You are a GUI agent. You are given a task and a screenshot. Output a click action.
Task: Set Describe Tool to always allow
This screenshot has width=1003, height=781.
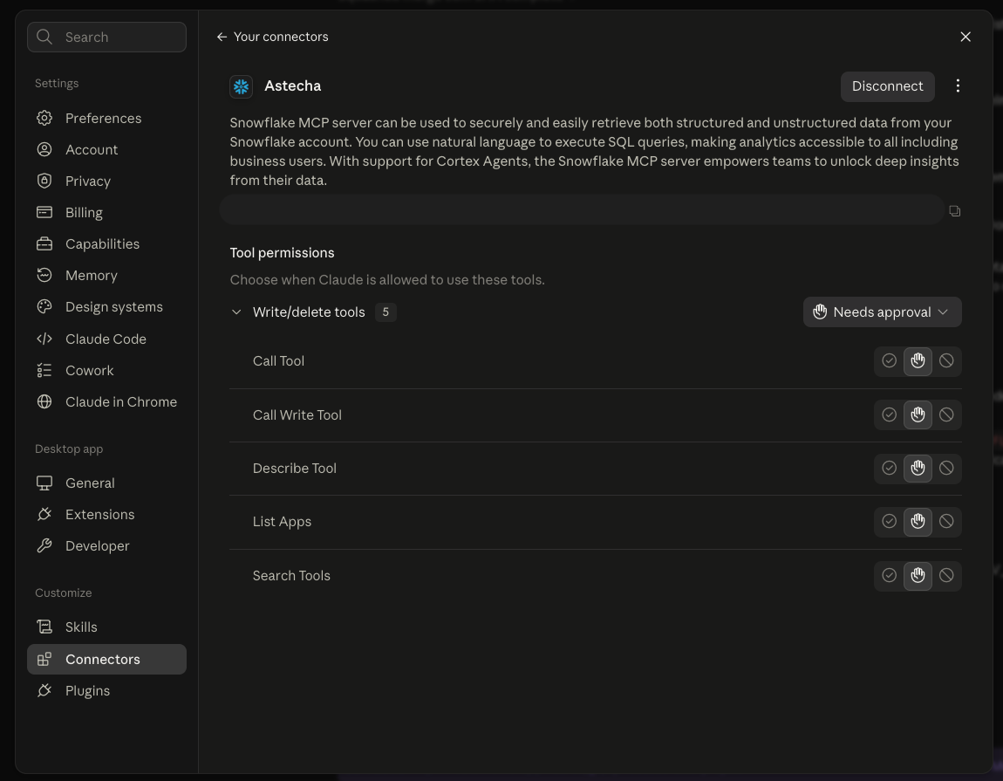pos(889,468)
